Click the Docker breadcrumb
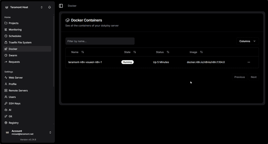The height and width of the screenshot is (144, 268). [x=72, y=6]
